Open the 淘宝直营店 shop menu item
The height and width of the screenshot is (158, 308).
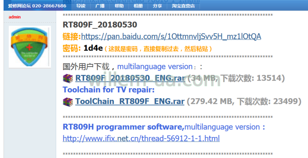(x=183, y=6)
